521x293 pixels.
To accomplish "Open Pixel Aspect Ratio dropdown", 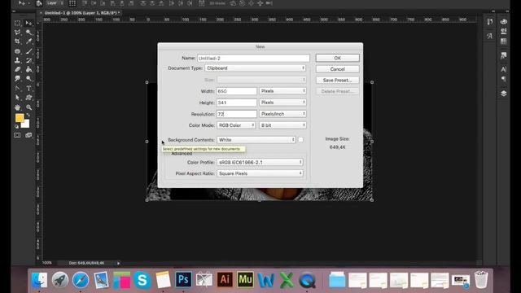I will pos(260,173).
